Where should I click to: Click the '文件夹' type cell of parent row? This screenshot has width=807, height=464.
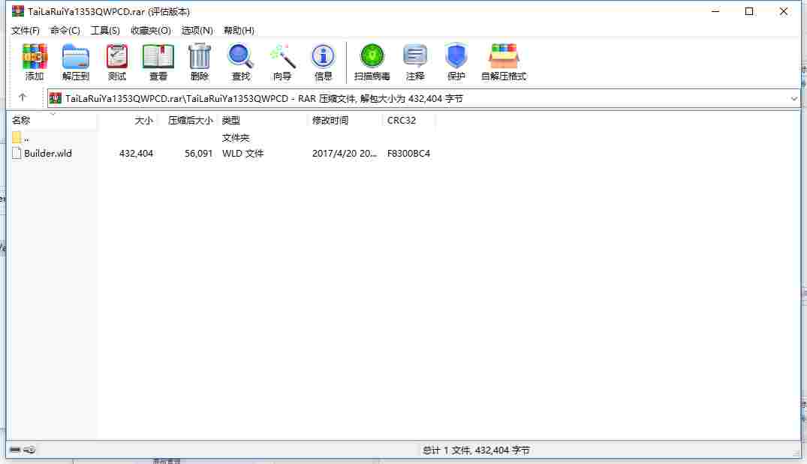point(236,138)
